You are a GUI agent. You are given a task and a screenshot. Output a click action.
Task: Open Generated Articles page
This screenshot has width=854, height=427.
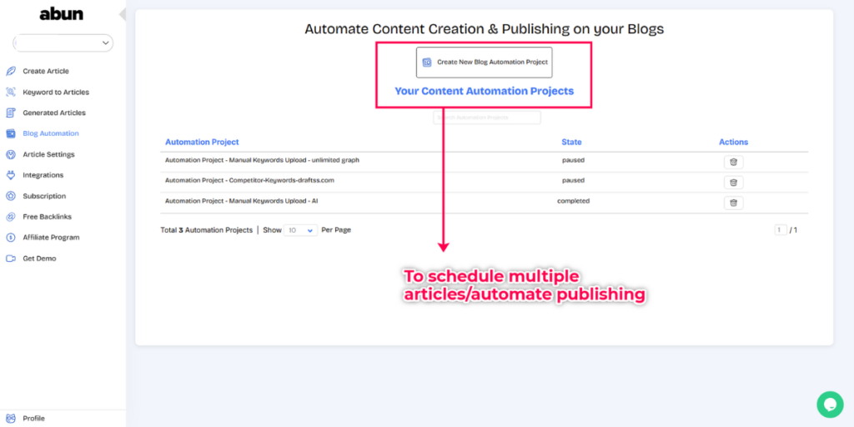tap(54, 113)
